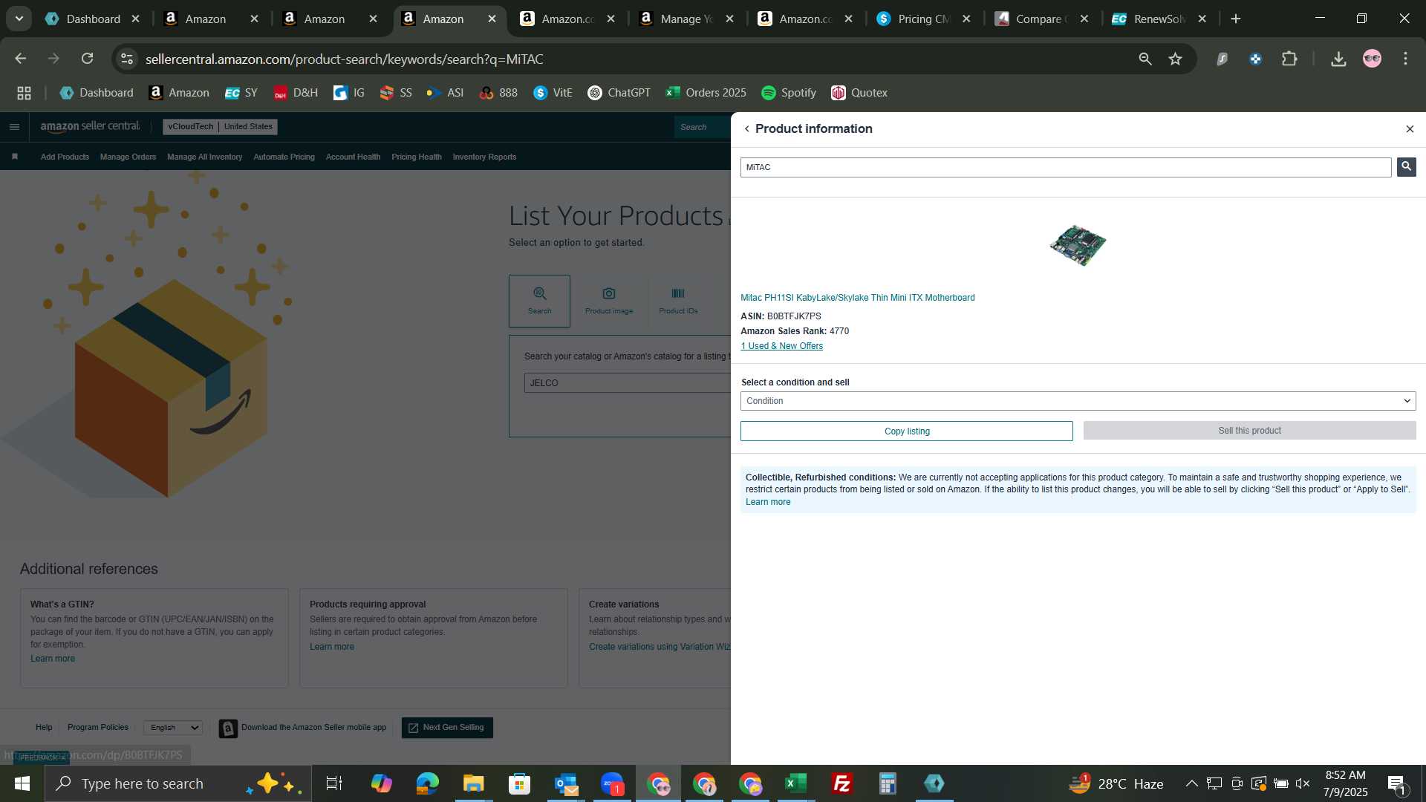Click the amazon seller central logo
The width and height of the screenshot is (1426, 802).
click(x=90, y=127)
